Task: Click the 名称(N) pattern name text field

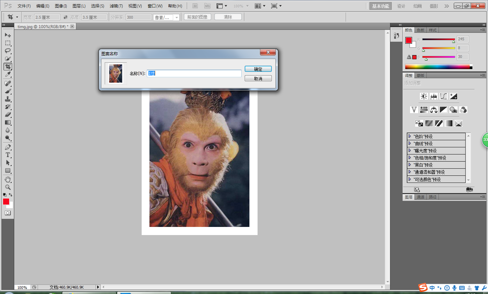Action: [x=194, y=73]
